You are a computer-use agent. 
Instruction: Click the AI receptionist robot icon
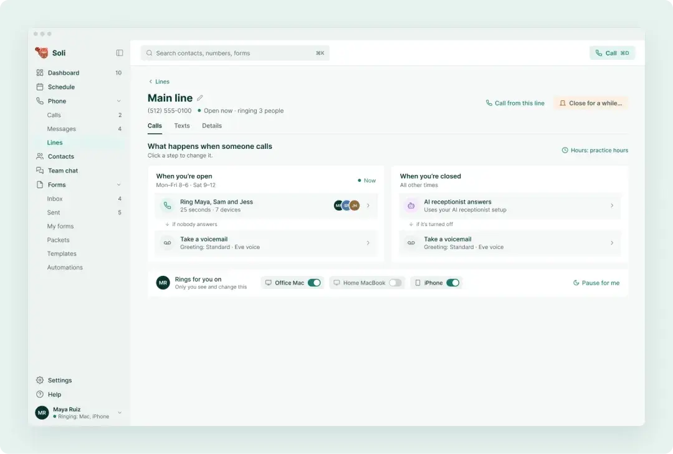pos(411,206)
